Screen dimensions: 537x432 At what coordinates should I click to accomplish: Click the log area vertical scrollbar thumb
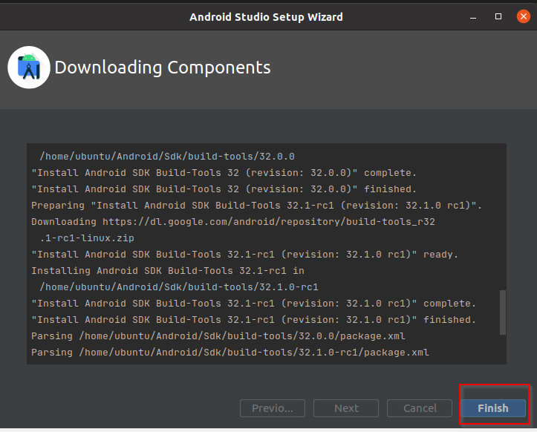pos(502,312)
